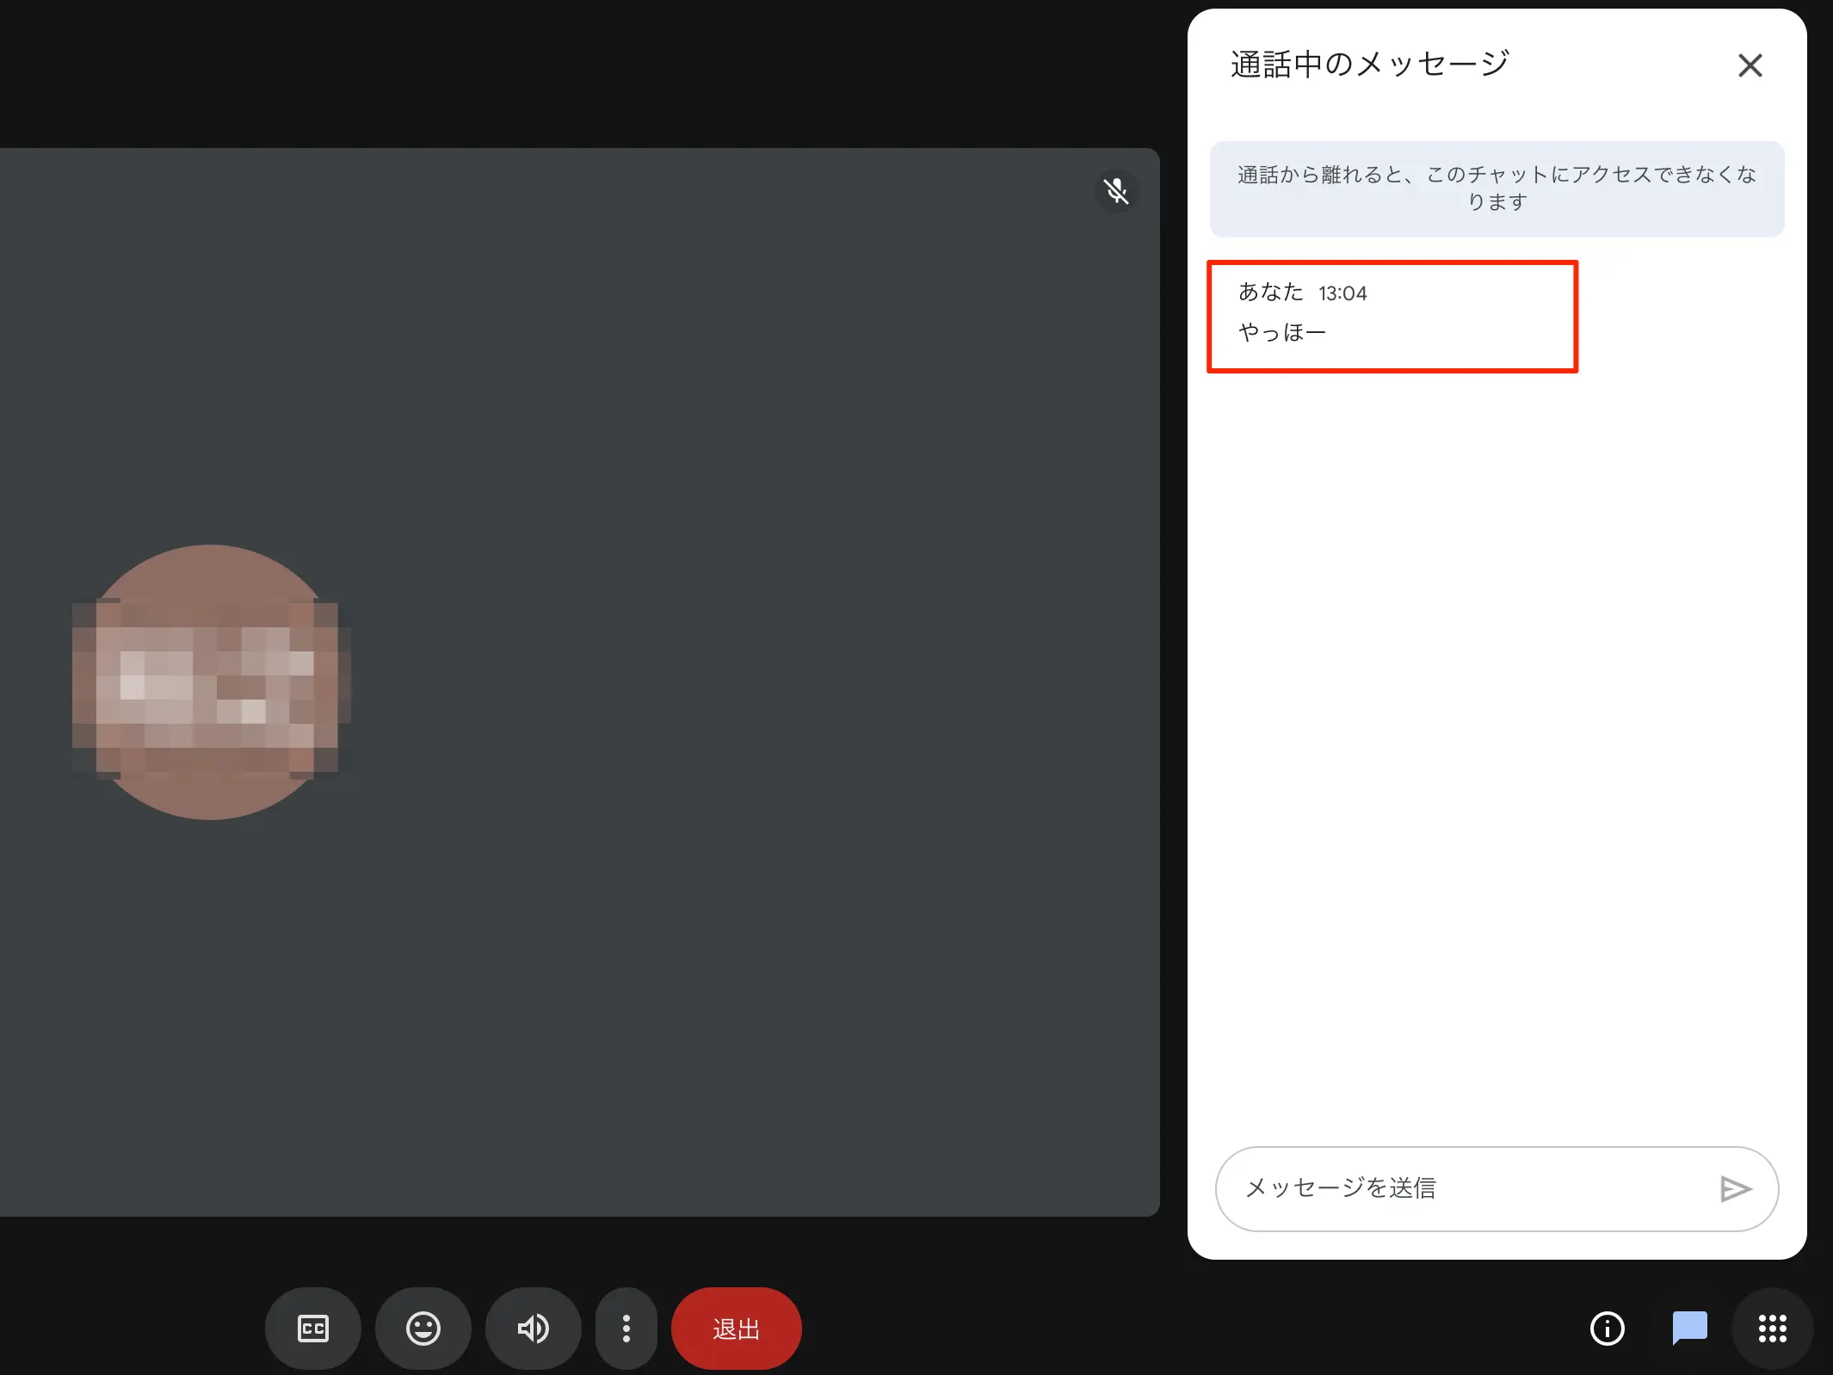Viewport: 1833px width, 1375px height.
Task: Click the あなた sender name
Action: [x=1270, y=293]
